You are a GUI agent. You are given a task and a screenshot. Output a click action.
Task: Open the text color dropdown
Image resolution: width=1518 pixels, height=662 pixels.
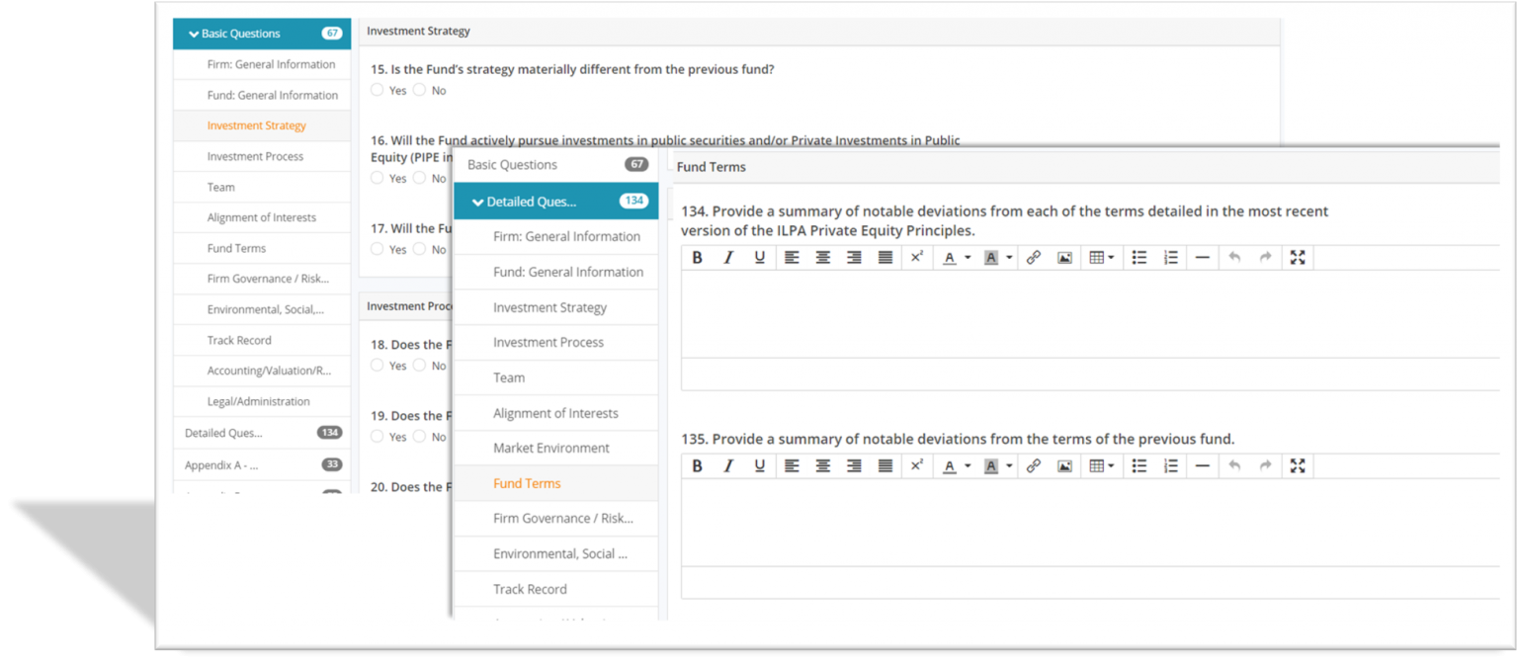955,257
